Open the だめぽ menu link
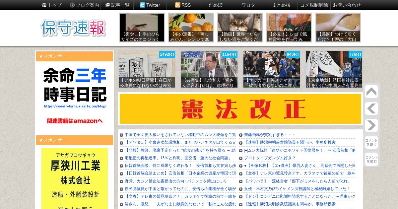Screen dimensions: 398x209 point(216,5)
